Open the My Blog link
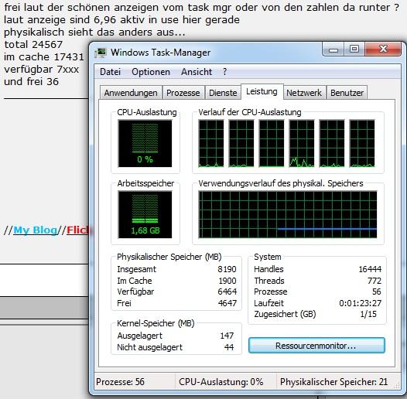This screenshot has height=399, width=407. (36, 230)
